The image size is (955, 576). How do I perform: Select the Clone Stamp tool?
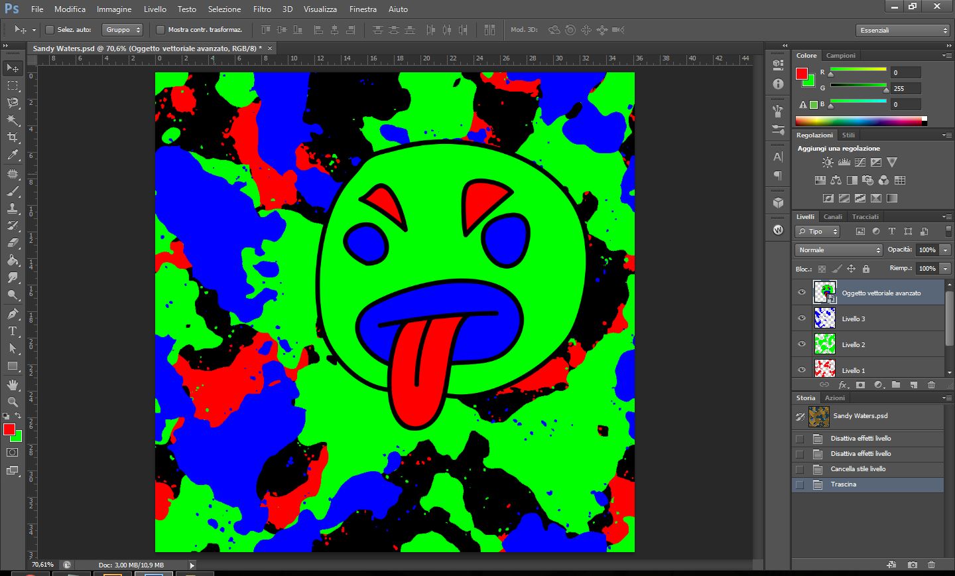pos(13,208)
